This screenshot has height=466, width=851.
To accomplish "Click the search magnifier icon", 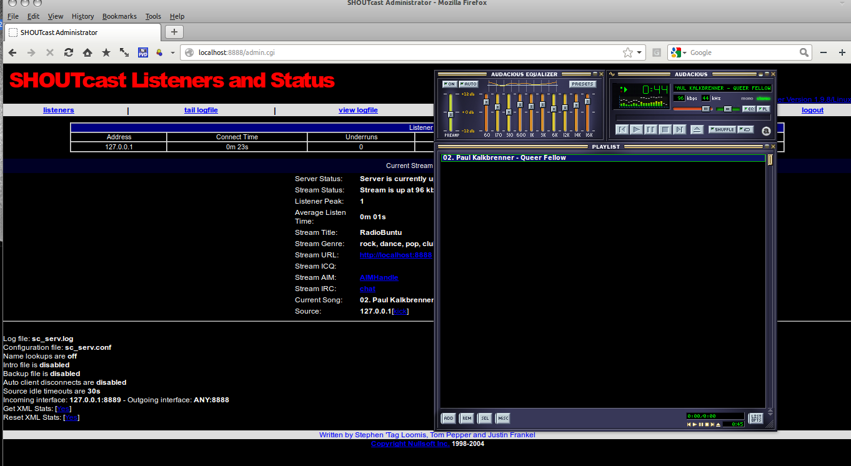I will click(805, 53).
